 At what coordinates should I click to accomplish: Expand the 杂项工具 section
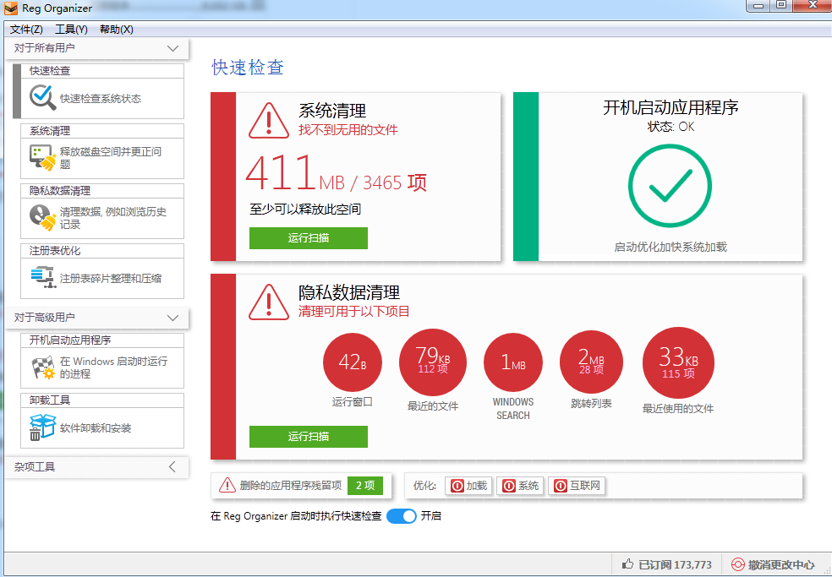click(x=172, y=466)
